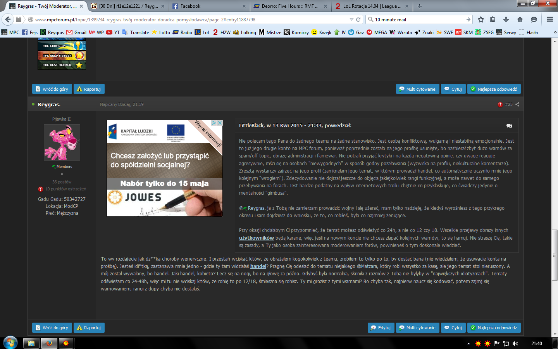This screenshot has width=558, height=349.
Task: Switch to the '[30 Dni] rf1e12e1221' tab
Action: [x=127, y=6]
